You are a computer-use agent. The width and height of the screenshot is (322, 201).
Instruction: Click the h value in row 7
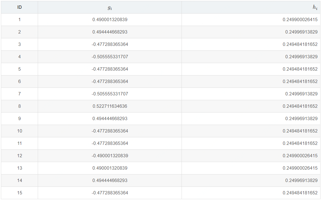pos(301,94)
